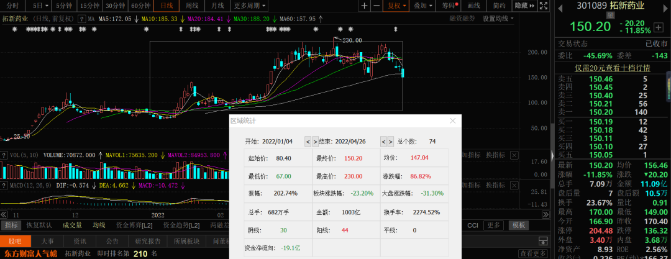Open 资讯 tab
The height and width of the screenshot is (259, 671).
click(x=80, y=241)
